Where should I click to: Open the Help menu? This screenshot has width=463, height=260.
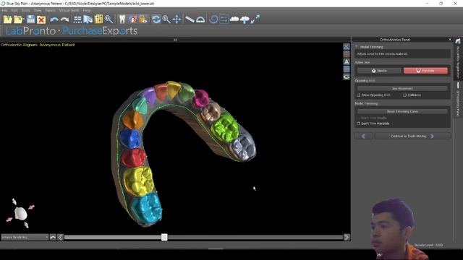[x=87, y=10]
